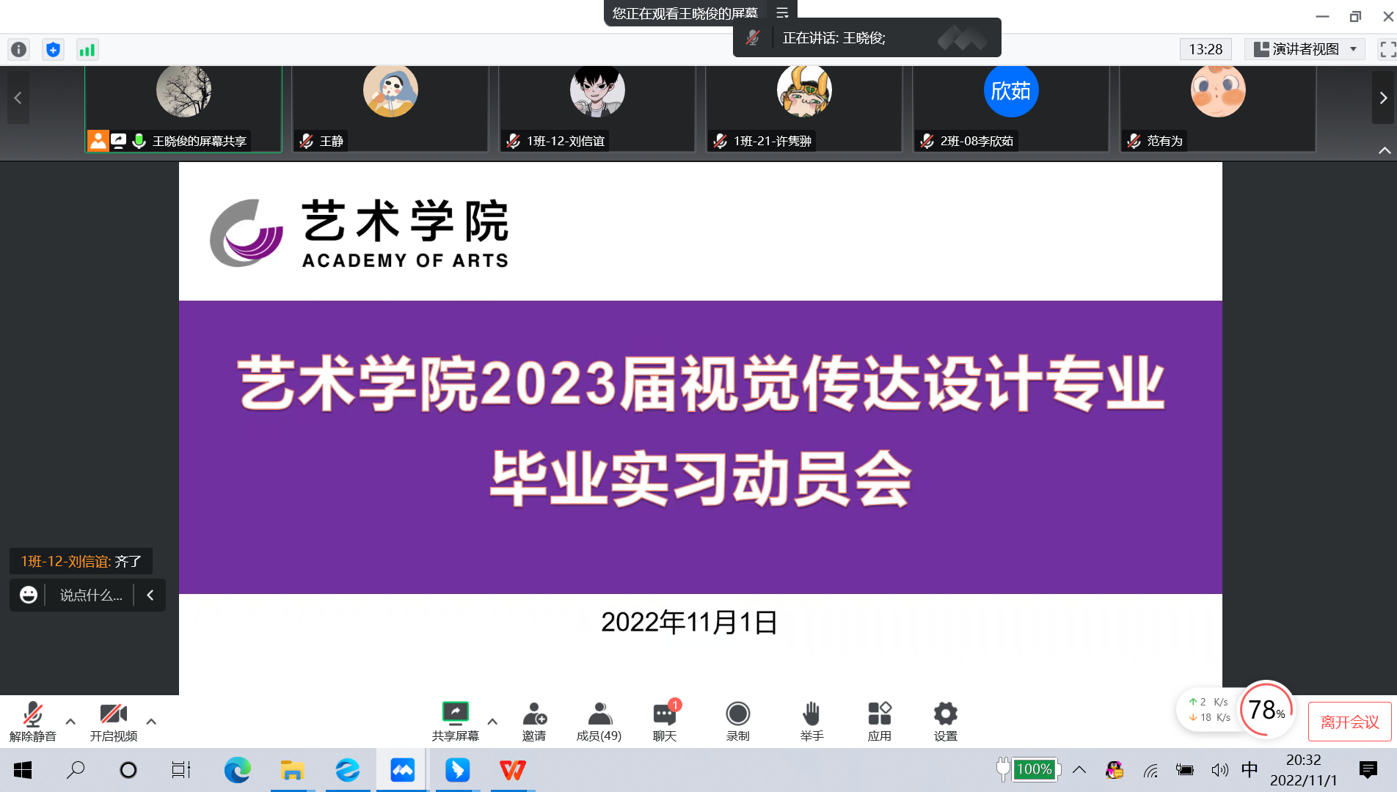Launch Microsoft Edge from taskbar

click(237, 770)
